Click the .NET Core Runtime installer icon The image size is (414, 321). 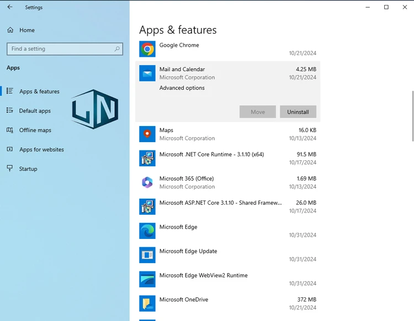pyautogui.click(x=147, y=158)
